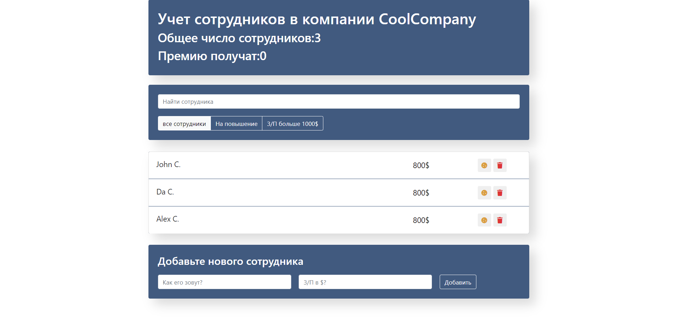
Task: Click the cookie bonus icon for Alex C.
Action: [x=484, y=220]
